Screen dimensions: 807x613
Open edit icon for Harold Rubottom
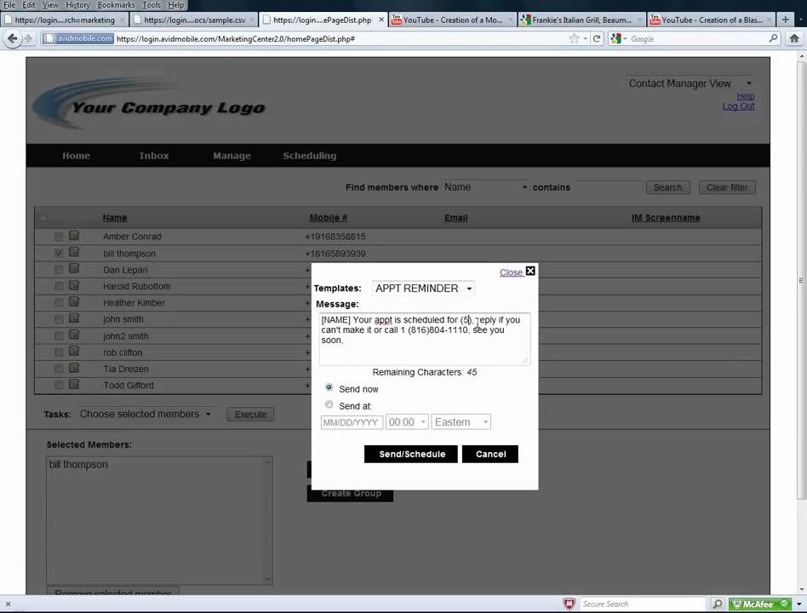74,284
